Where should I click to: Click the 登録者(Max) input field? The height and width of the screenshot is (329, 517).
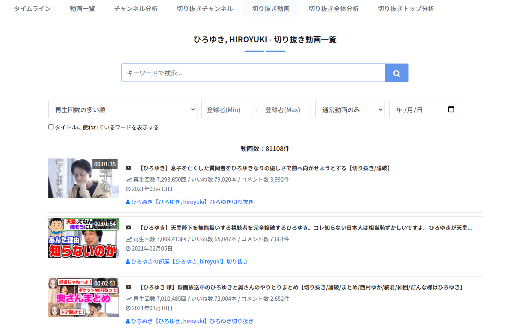pos(285,109)
